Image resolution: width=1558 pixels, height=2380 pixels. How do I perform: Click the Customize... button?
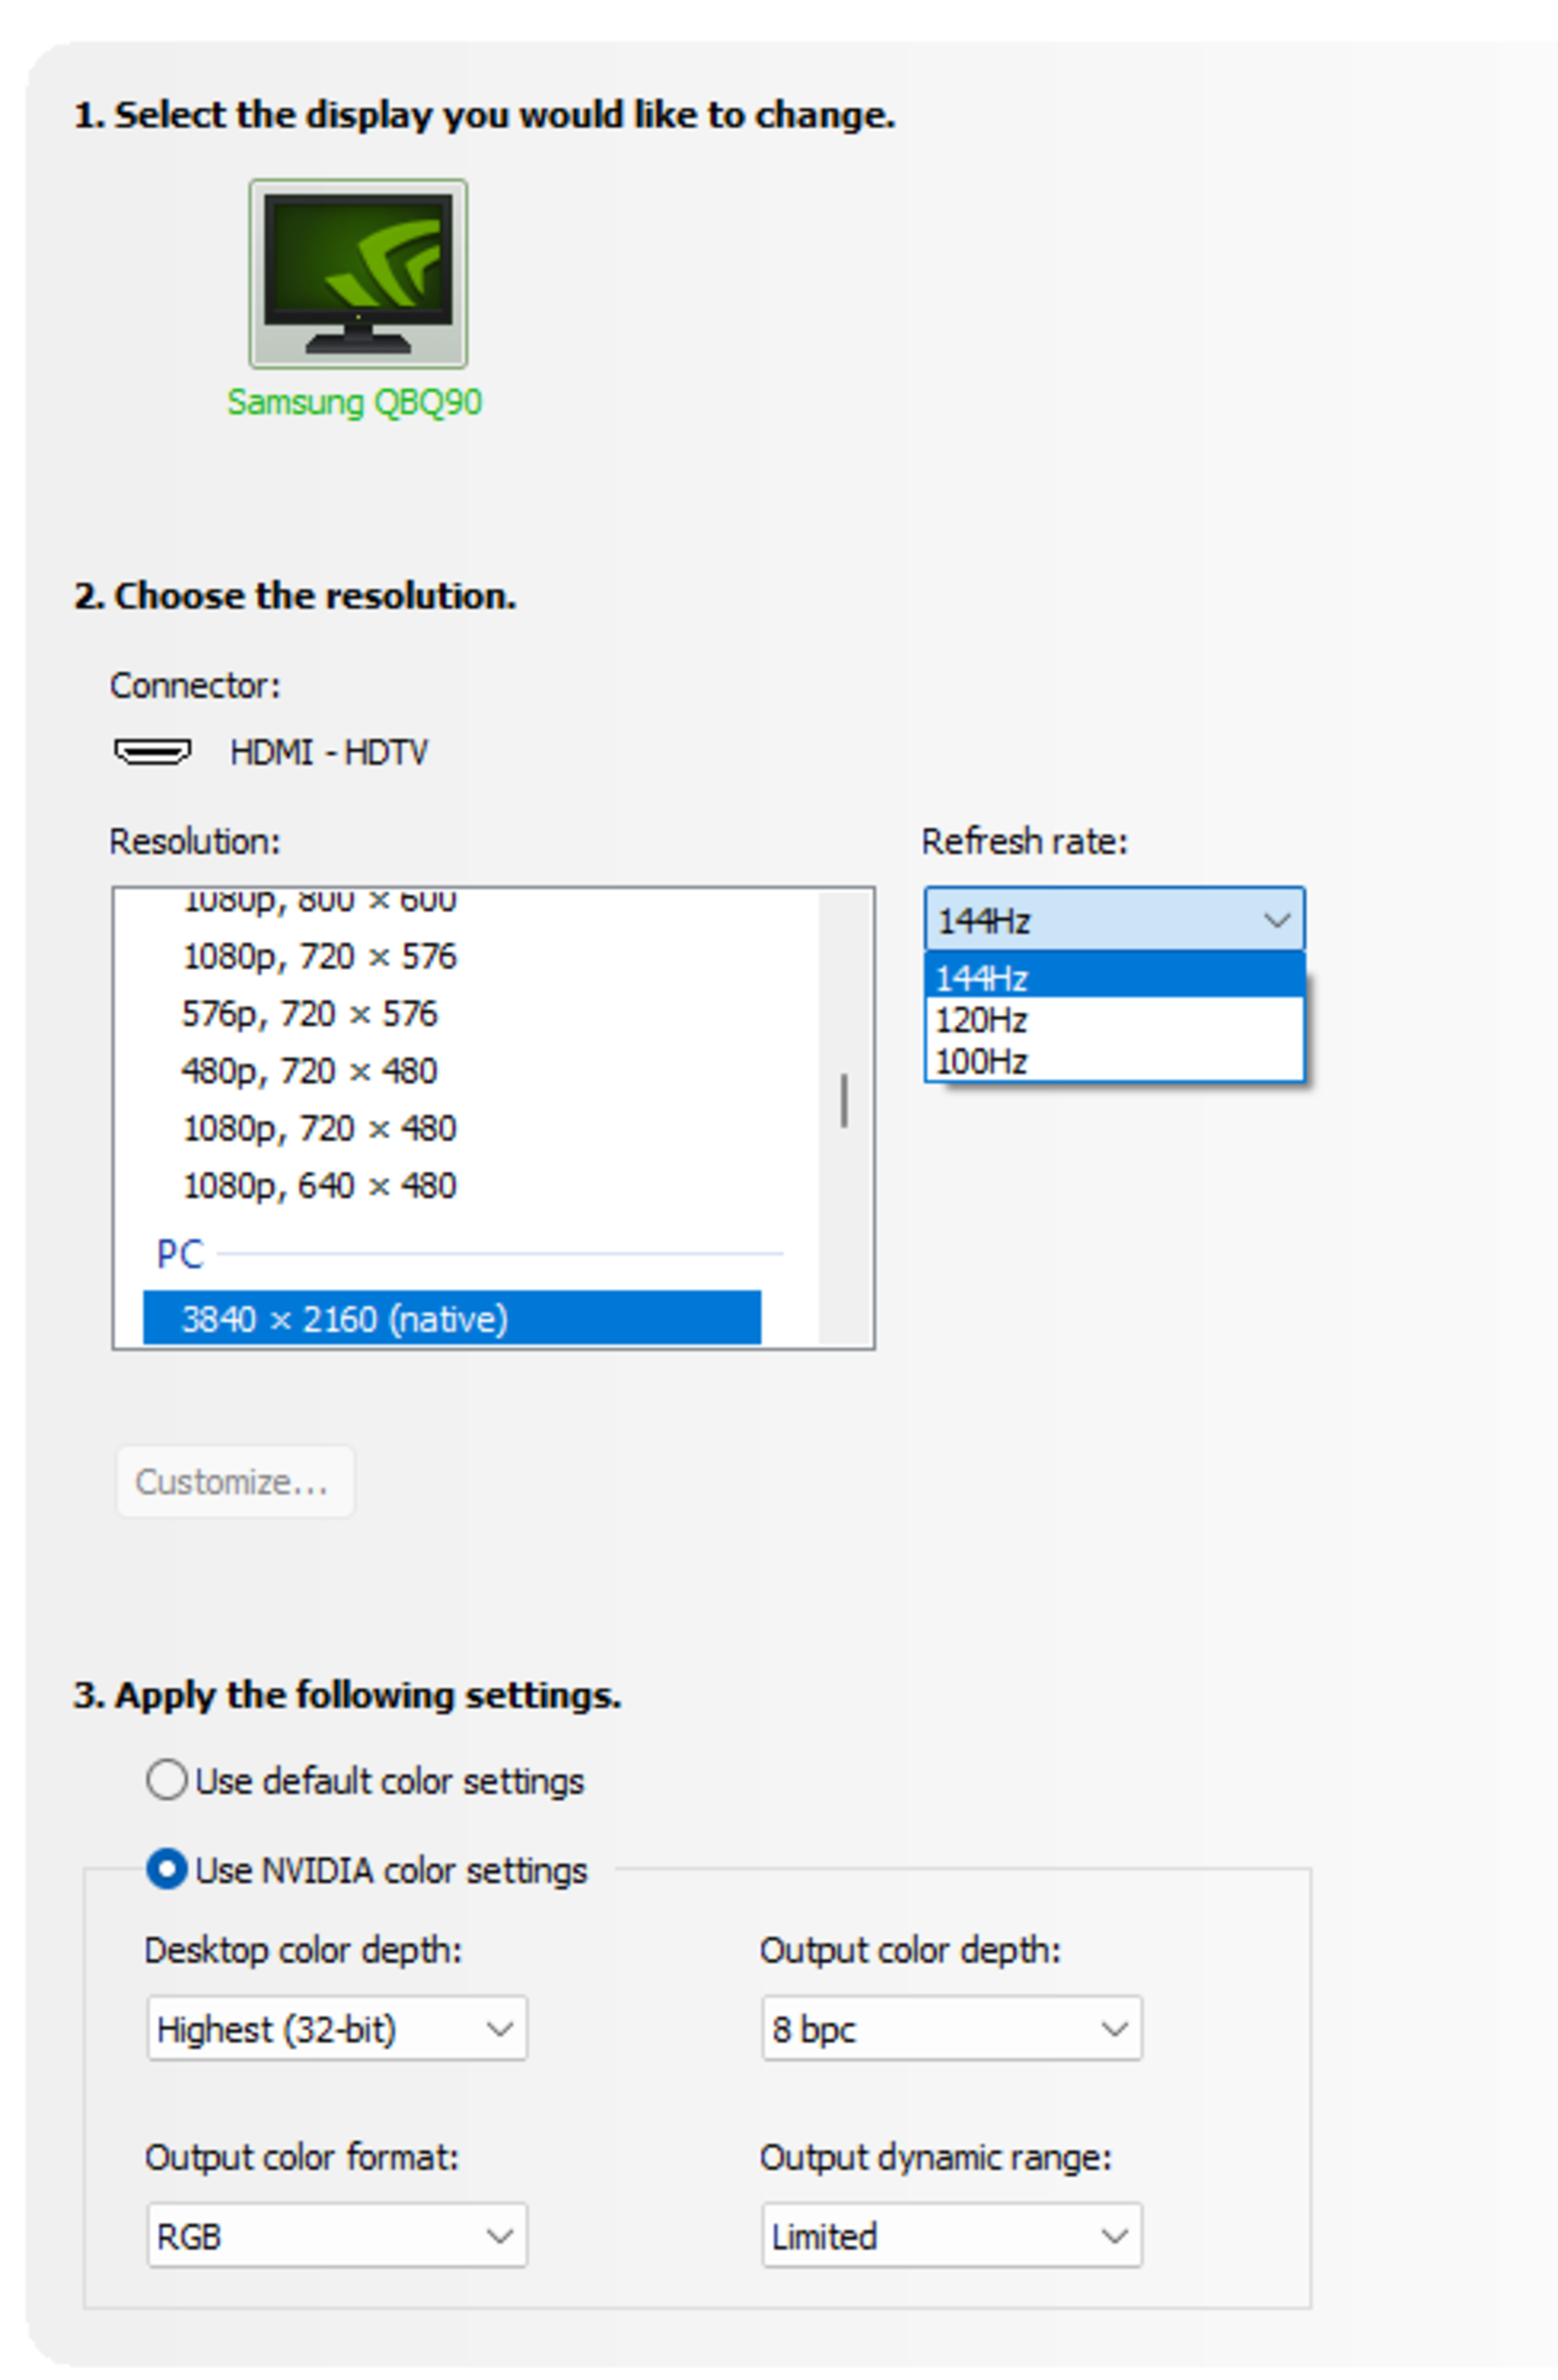pyautogui.click(x=234, y=1481)
